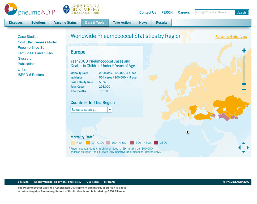Click the Johns Hopkins Bloomberg logo
Screen dimensions: 257x204
81,9
